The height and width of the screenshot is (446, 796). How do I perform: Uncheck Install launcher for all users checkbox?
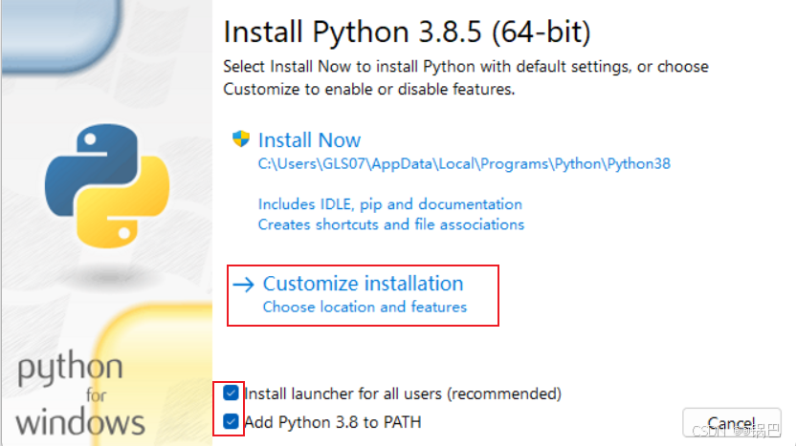click(231, 393)
